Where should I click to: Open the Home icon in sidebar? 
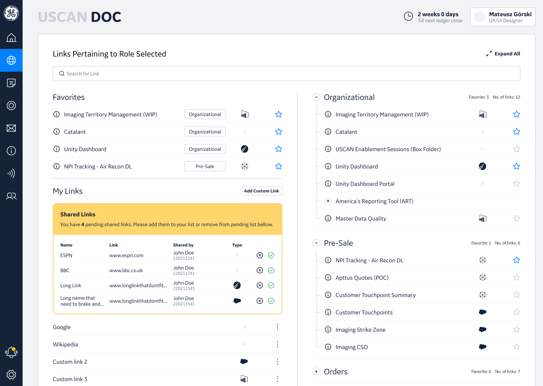(11, 38)
